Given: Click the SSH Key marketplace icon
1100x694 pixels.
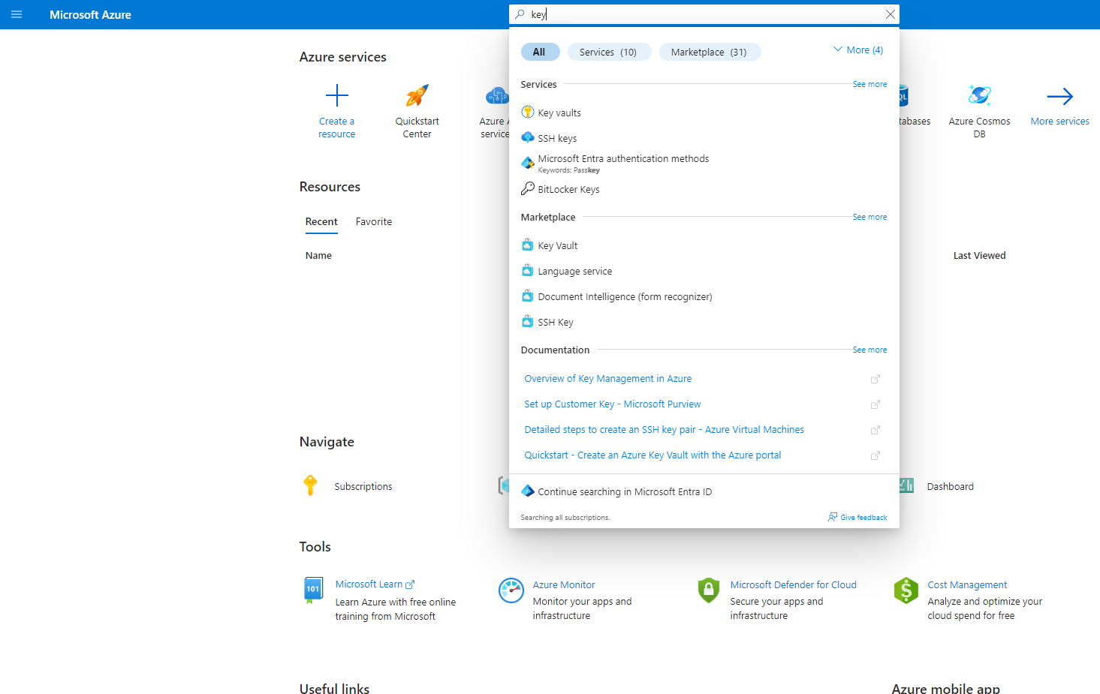Looking at the screenshot, I should (x=528, y=322).
